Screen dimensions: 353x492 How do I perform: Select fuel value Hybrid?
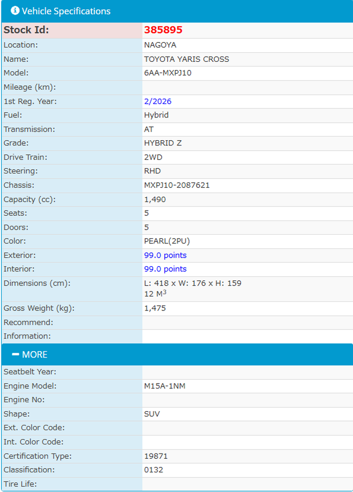156,115
